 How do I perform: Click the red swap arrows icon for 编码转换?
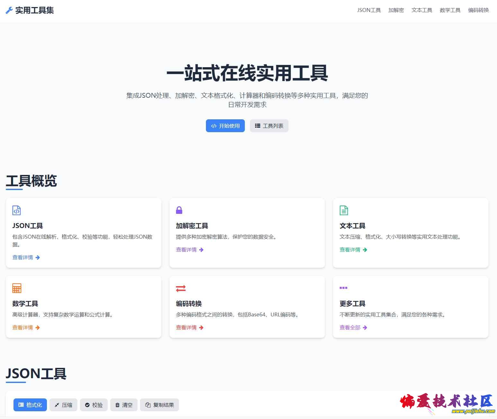[181, 288]
